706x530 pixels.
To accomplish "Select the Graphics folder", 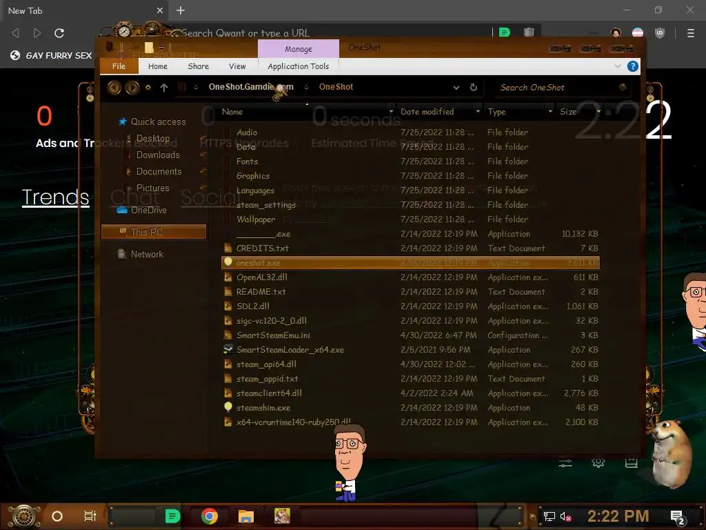I will click(253, 176).
